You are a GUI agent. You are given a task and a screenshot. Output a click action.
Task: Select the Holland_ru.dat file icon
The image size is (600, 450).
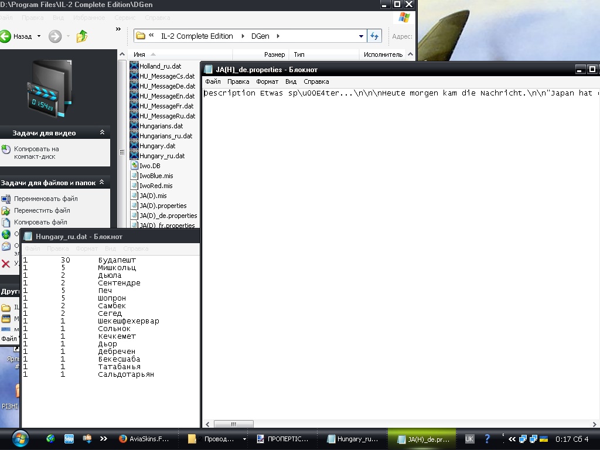(134, 66)
